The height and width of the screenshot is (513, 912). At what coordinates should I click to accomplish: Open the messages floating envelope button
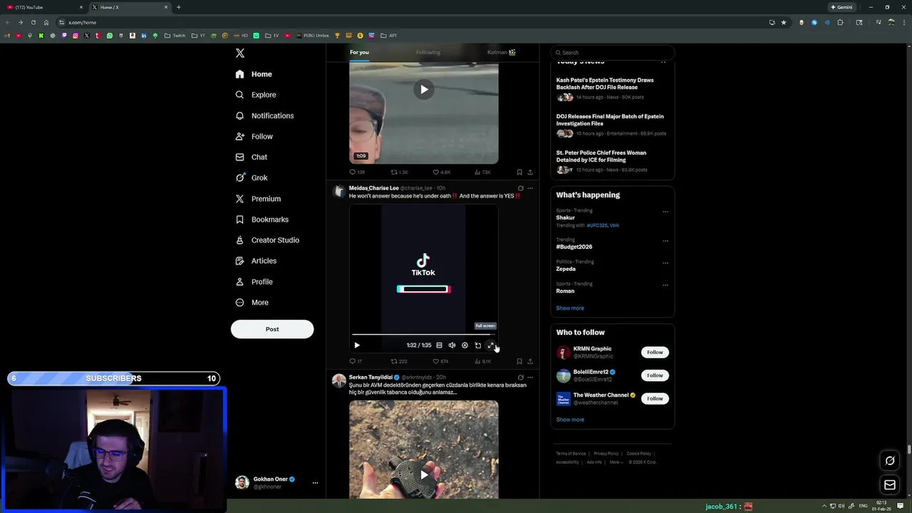coord(890,485)
